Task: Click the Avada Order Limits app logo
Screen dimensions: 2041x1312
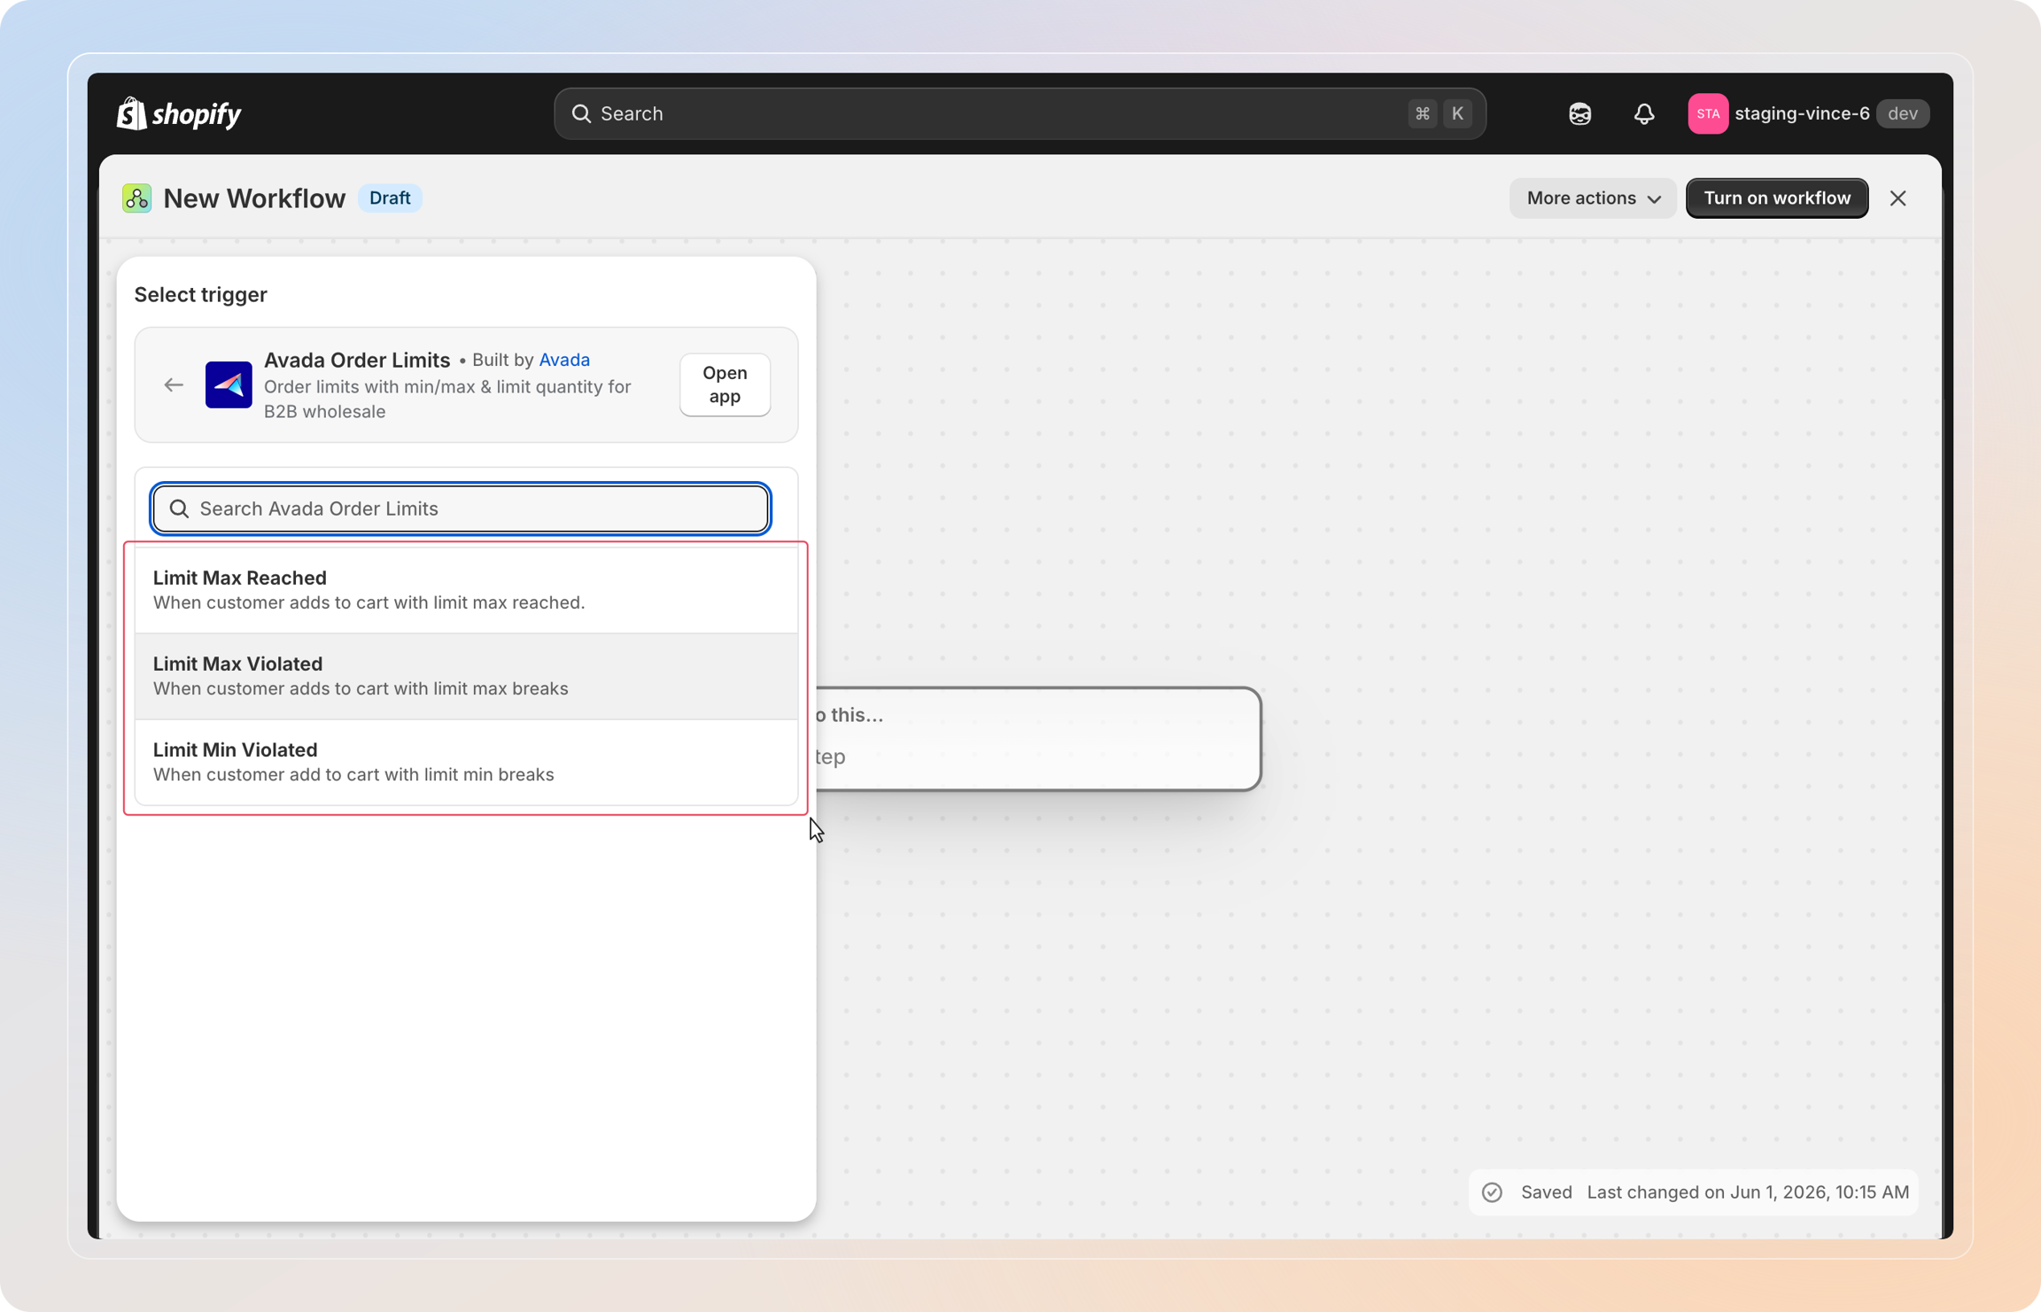Action: coord(229,384)
